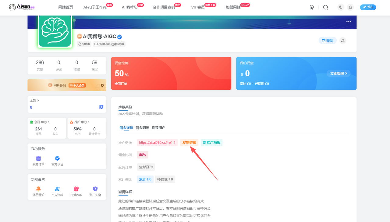The height and width of the screenshot is (222, 390).
Task: Click the notification bell icon in top bar
Action: click(350, 7)
